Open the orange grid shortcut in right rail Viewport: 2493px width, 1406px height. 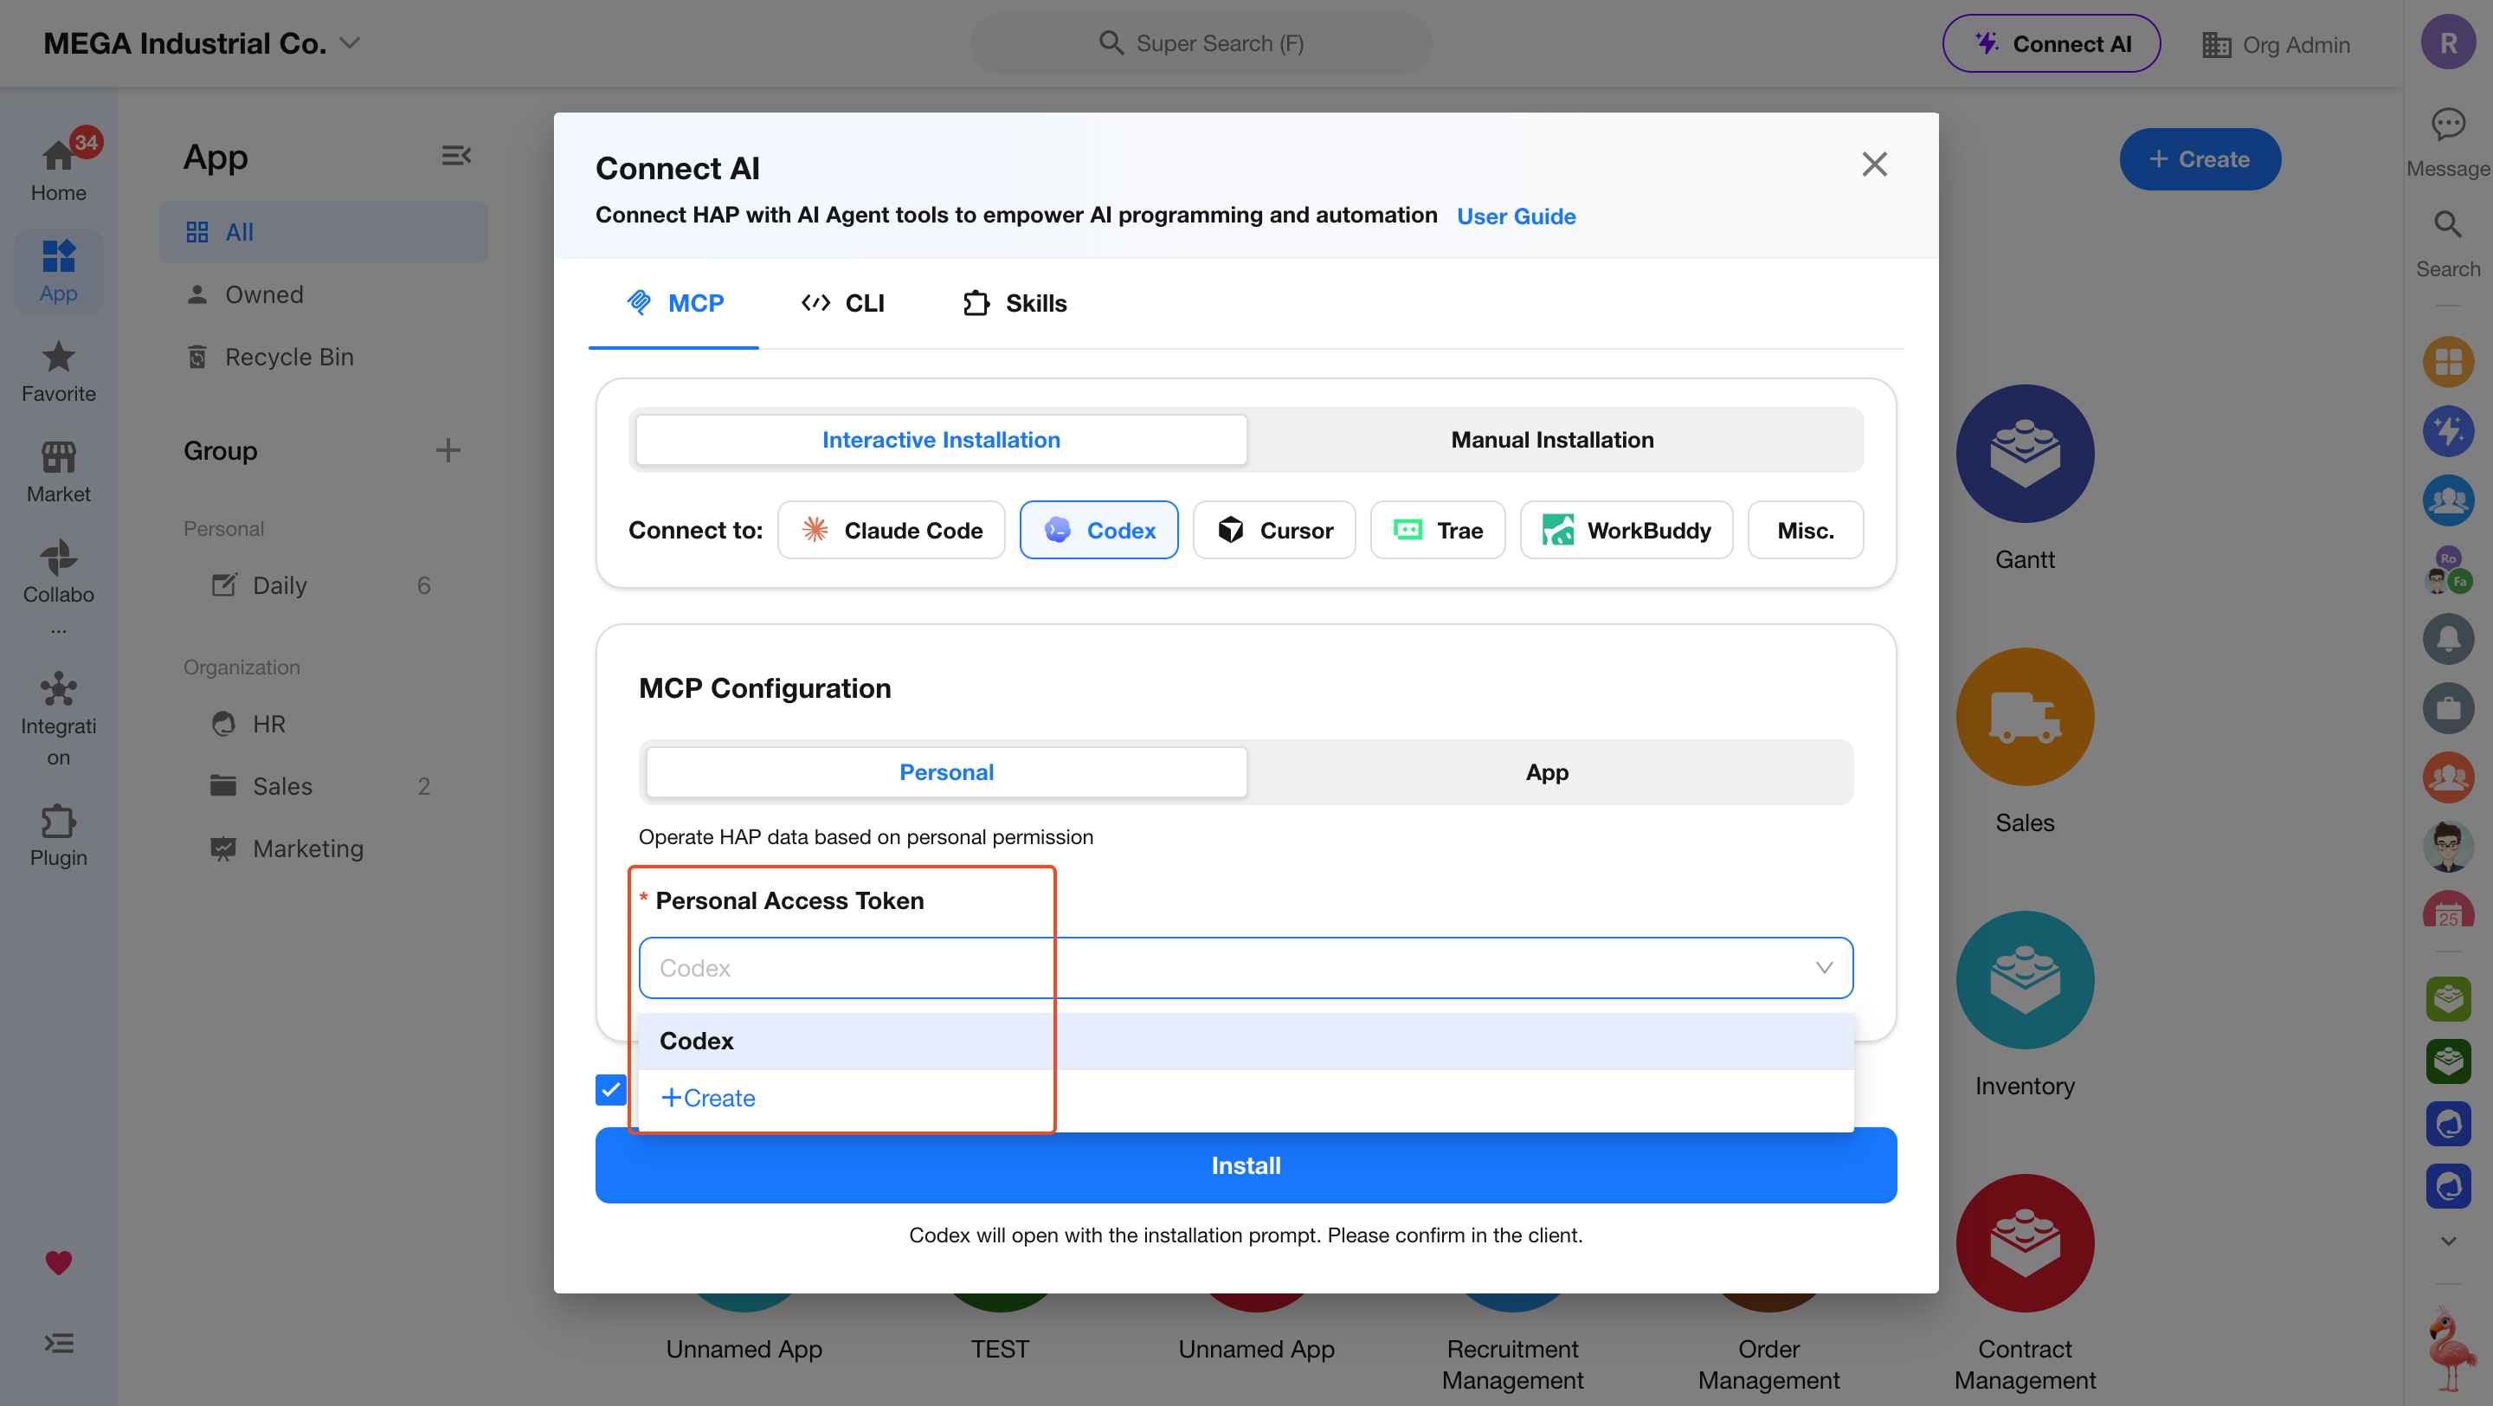2447,361
